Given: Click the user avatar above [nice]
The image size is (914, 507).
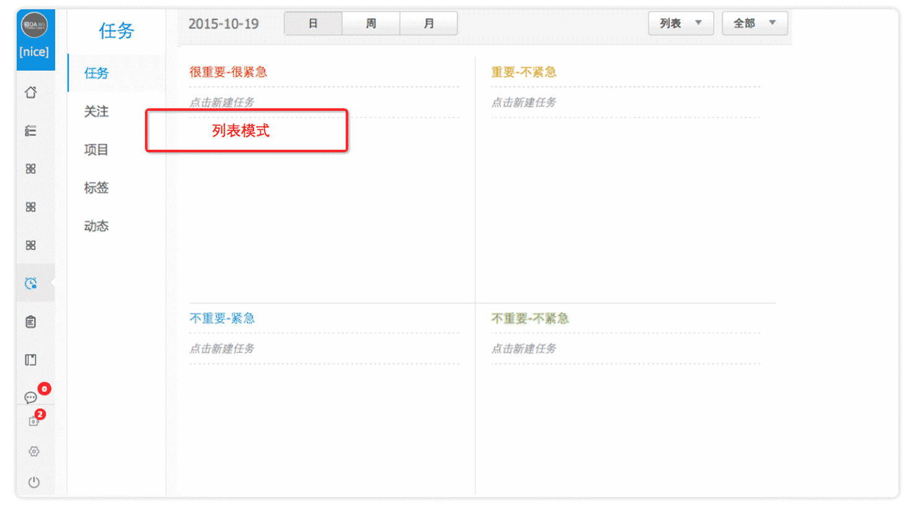Looking at the screenshot, I should (35, 25).
